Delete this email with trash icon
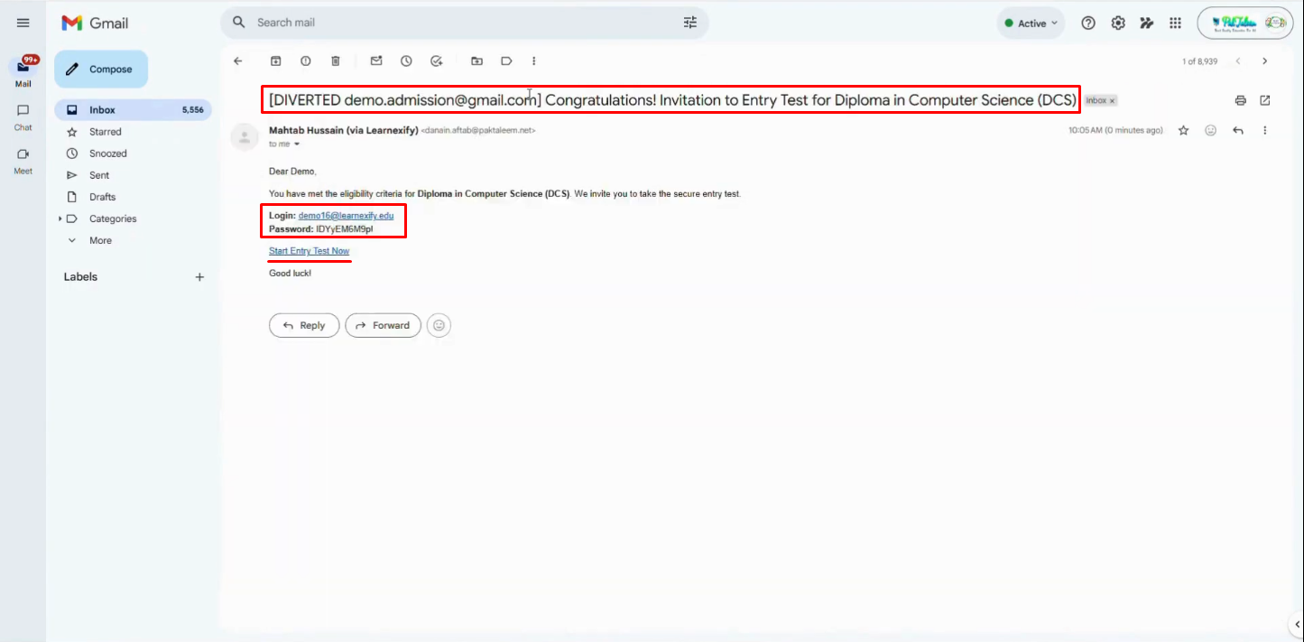 [x=336, y=61]
